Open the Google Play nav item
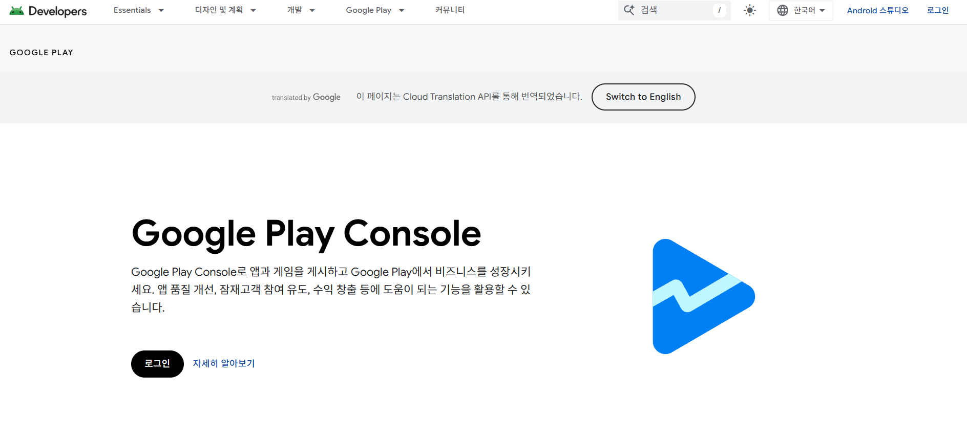This screenshot has width=967, height=440. (x=368, y=10)
